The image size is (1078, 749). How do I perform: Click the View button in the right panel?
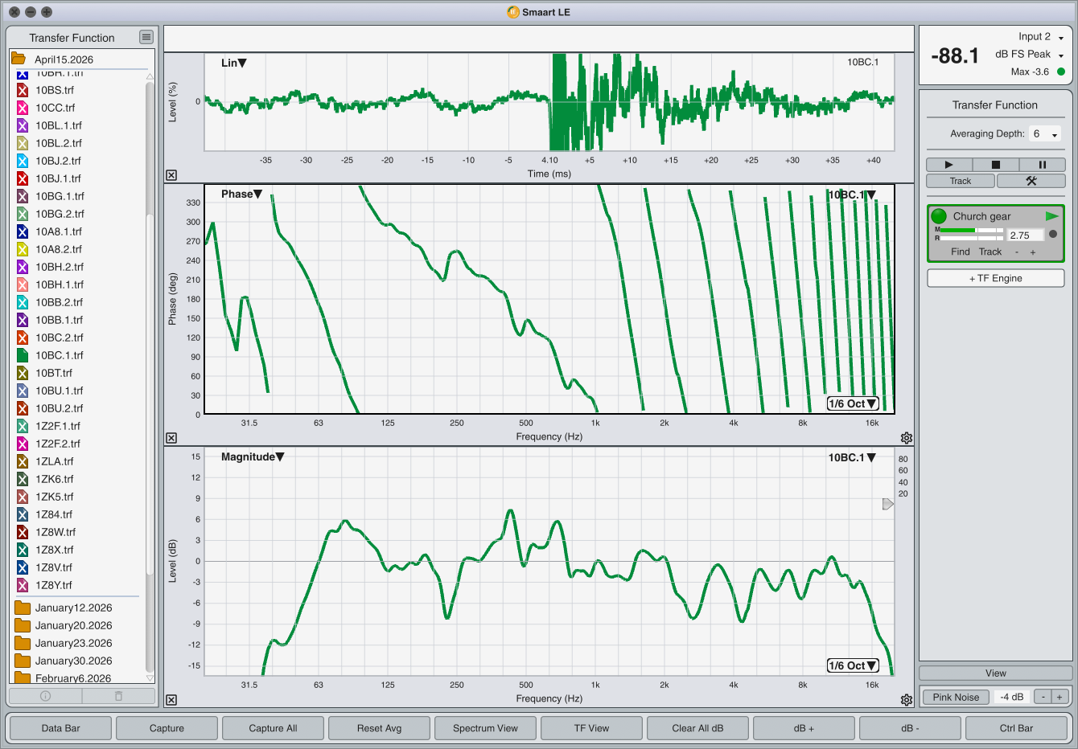(x=995, y=673)
